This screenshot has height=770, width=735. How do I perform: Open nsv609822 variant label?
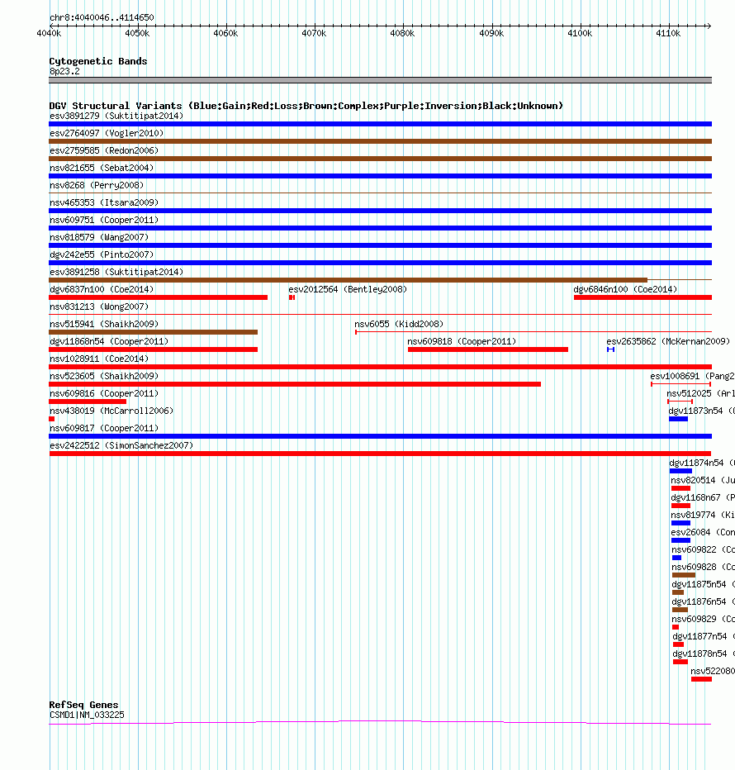703,549
